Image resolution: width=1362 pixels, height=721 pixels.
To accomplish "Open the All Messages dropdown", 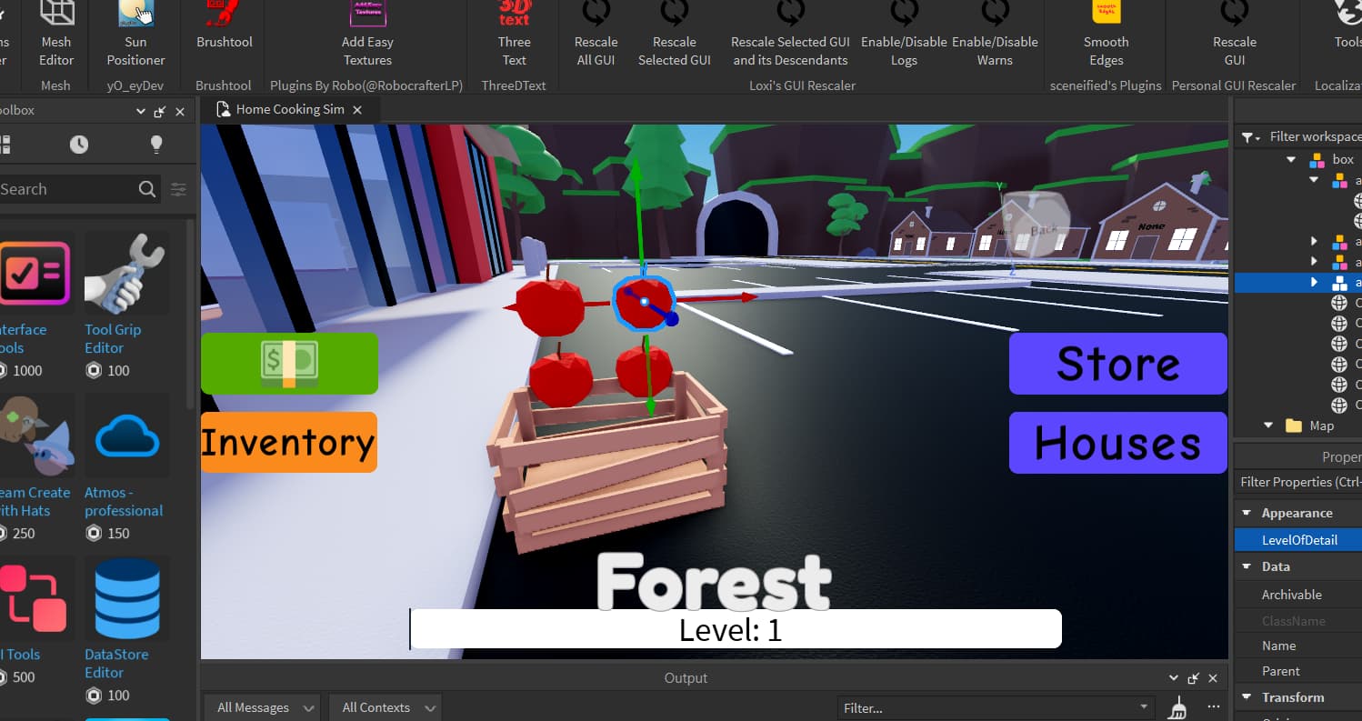I will pos(261,706).
